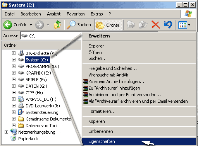This screenshot has height=146, width=198.
Task: Choose Eigenschaften in the context menu
Action: pos(139,141)
